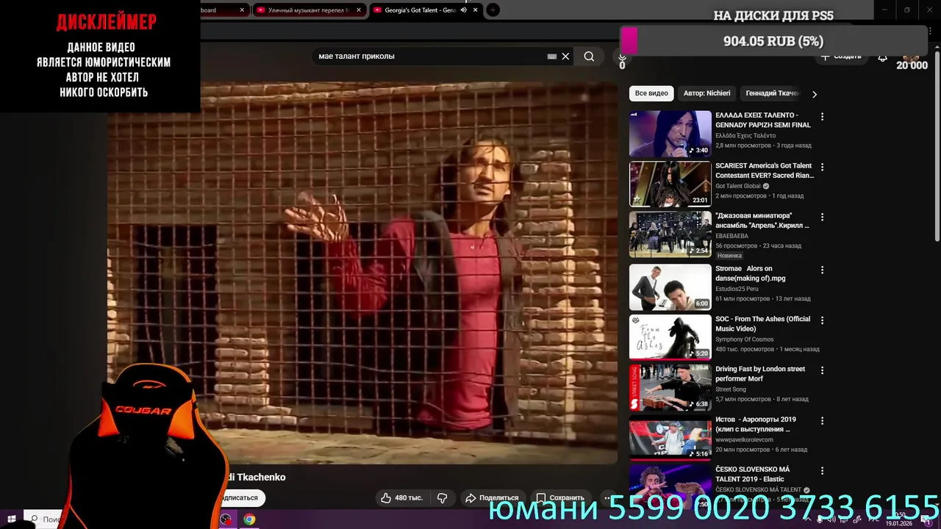Close the Georgia's Got Talent tab

476,10
